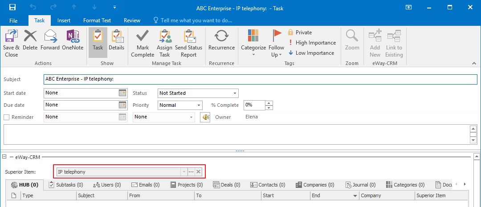The image size is (481, 207).
Task: Browse Superior Item with ellipsis button
Action: coord(191,172)
